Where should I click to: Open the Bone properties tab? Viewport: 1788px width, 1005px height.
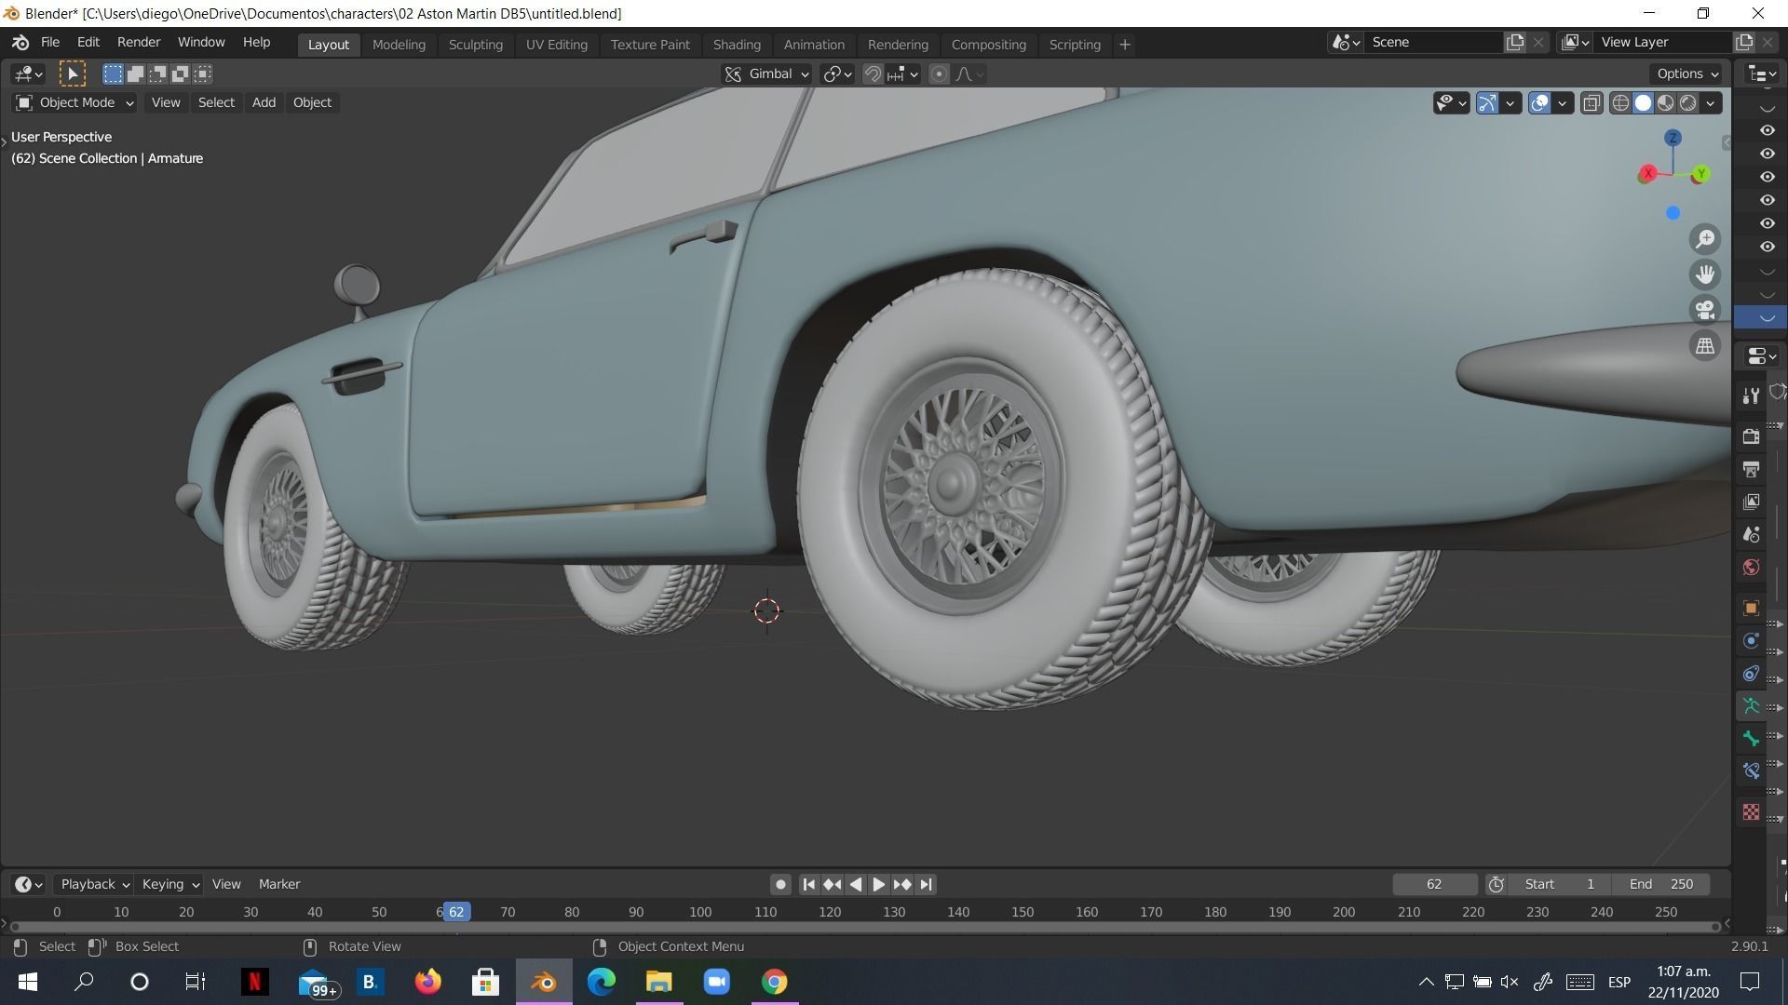pyautogui.click(x=1751, y=738)
